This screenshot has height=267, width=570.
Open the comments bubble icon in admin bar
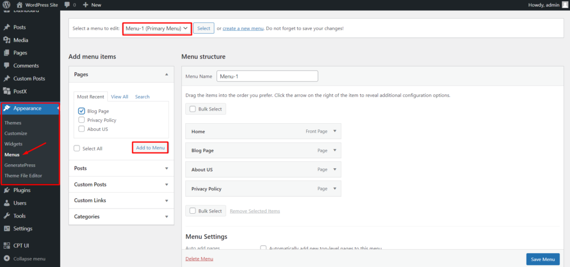point(67,5)
